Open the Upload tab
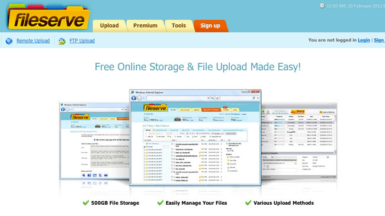 [x=109, y=26]
